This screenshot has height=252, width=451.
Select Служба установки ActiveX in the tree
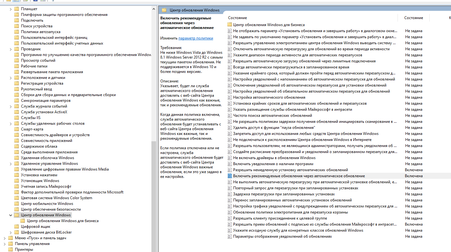pos(44,112)
